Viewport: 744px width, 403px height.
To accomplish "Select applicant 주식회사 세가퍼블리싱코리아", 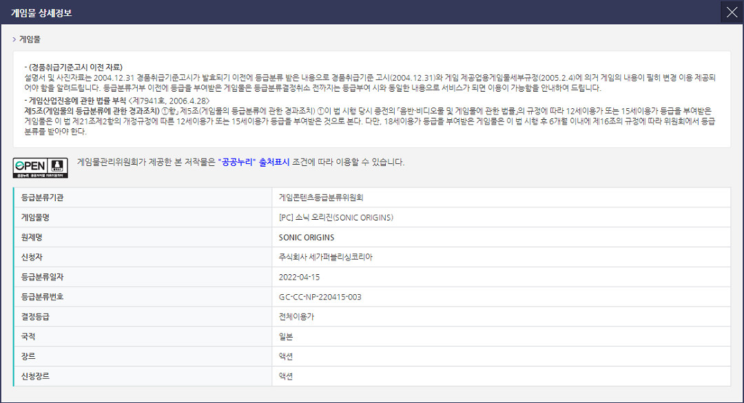I will [x=326, y=257].
